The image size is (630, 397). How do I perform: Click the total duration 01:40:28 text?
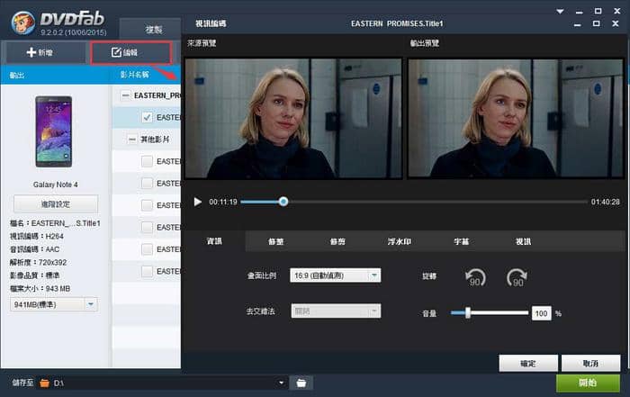(x=605, y=202)
